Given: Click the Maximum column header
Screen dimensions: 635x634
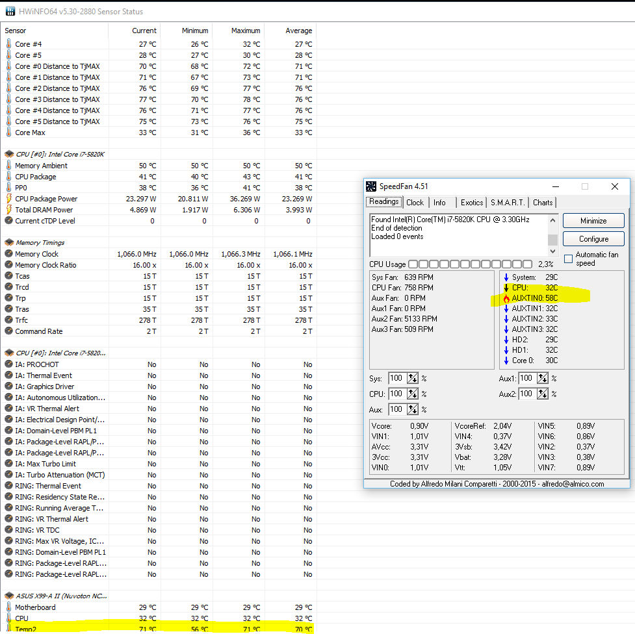Looking at the screenshot, I should (x=239, y=31).
